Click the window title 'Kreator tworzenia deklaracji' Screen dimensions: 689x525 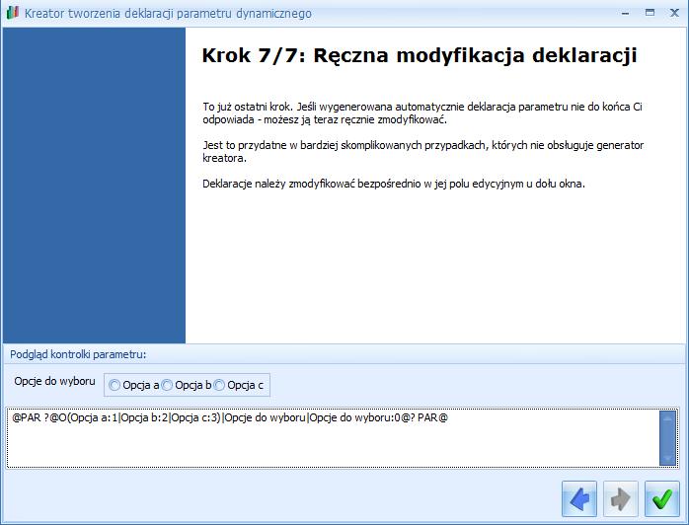coord(168,13)
